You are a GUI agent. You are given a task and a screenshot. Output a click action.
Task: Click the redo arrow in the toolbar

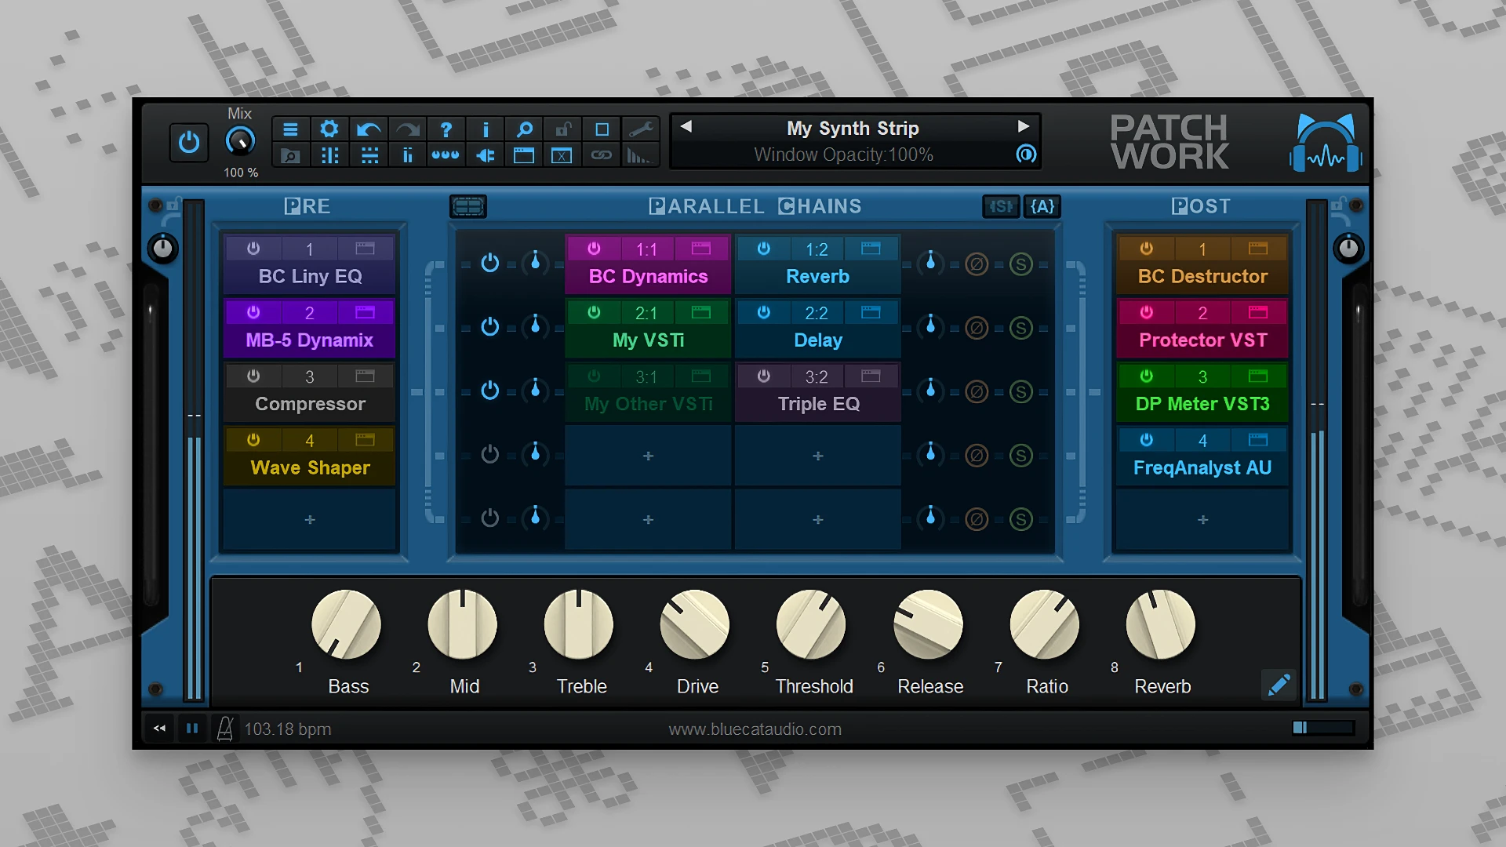click(408, 128)
